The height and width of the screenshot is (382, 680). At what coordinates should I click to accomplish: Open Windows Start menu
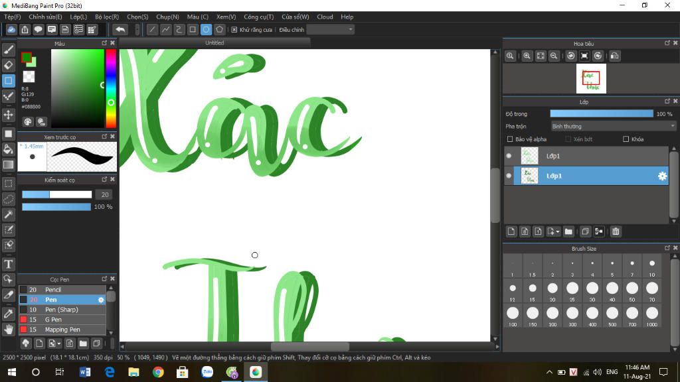[x=12, y=372]
